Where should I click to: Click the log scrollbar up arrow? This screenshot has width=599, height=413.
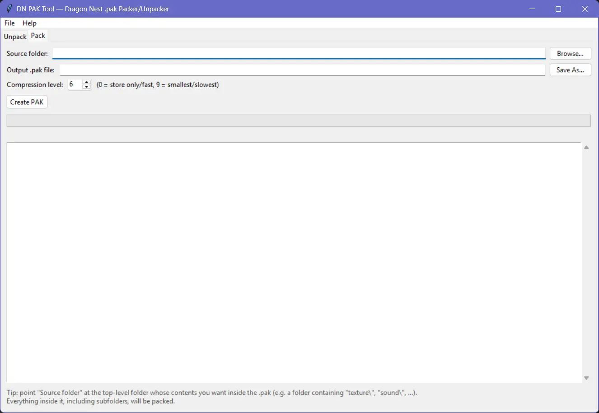click(x=586, y=147)
